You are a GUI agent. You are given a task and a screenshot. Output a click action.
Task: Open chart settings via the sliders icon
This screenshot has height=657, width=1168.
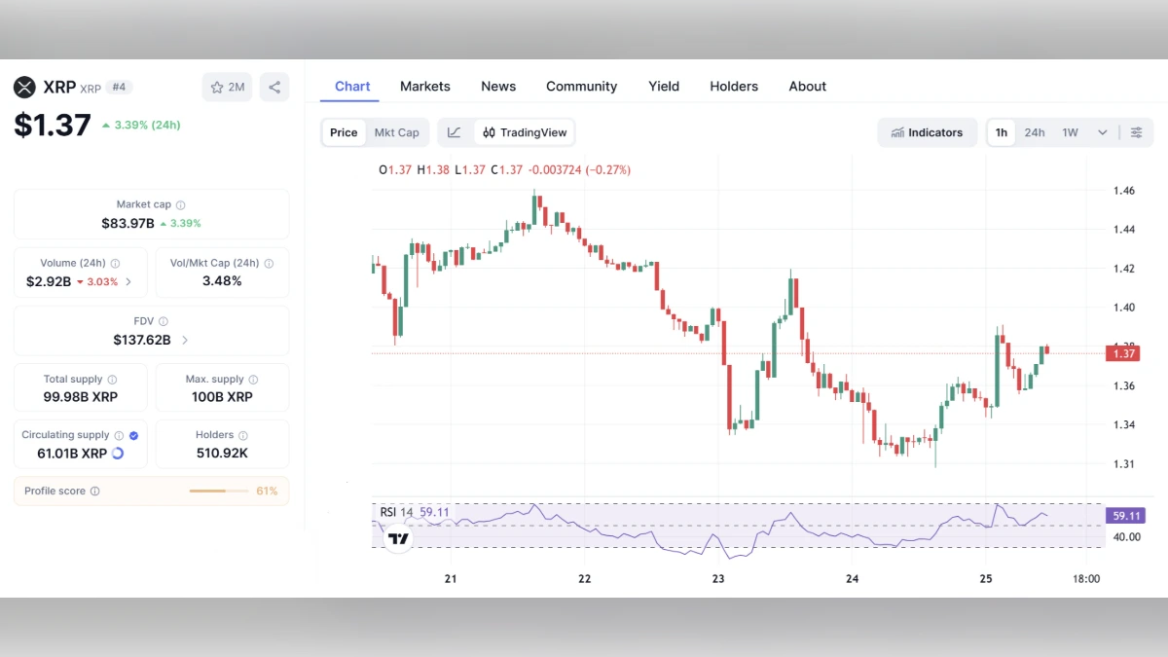tap(1136, 132)
